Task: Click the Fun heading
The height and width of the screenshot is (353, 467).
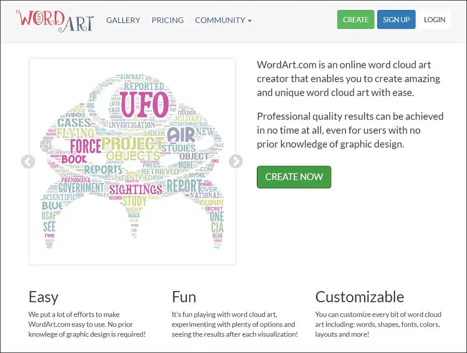Action: click(184, 297)
